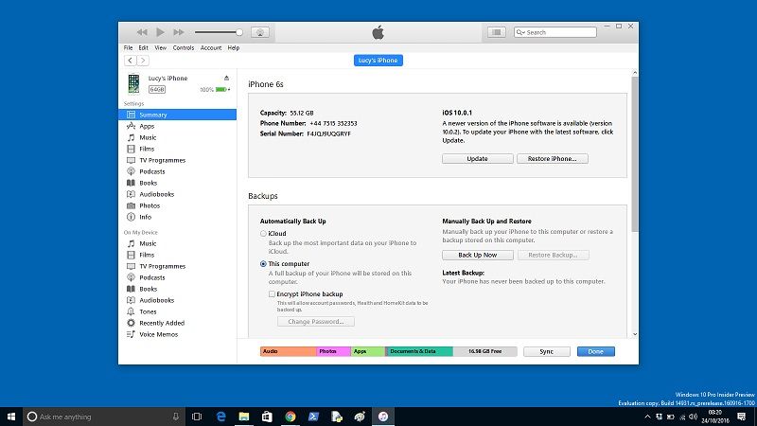Click the Documents & Data storage segment
The width and height of the screenshot is (757, 426).
(419, 351)
